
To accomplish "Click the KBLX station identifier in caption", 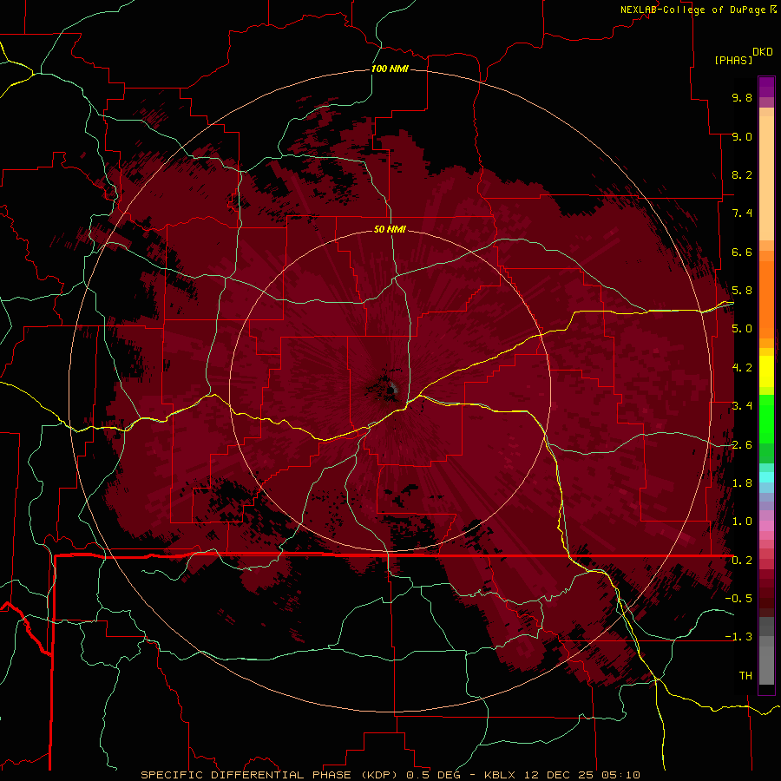I will (x=501, y=775).
